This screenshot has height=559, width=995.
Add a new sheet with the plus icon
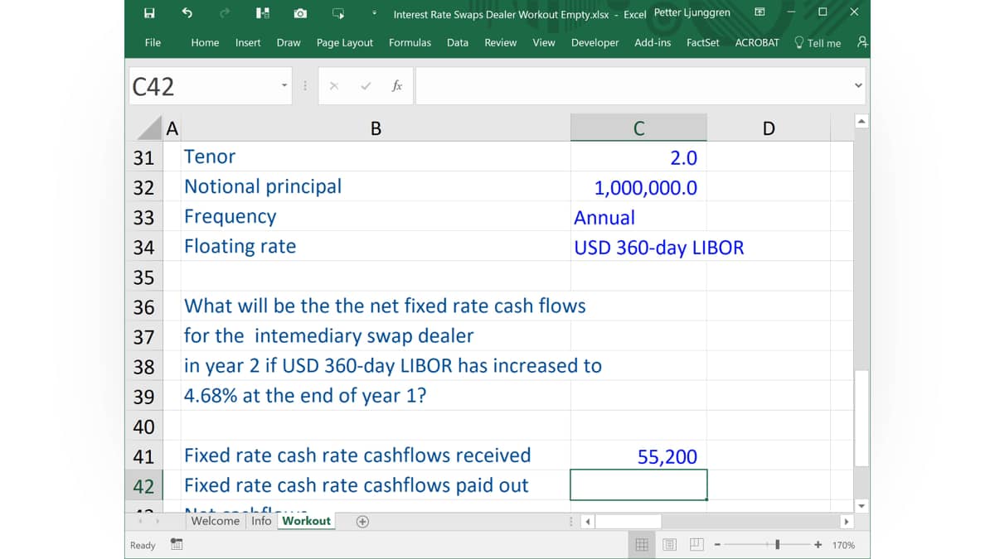point(362,522)
